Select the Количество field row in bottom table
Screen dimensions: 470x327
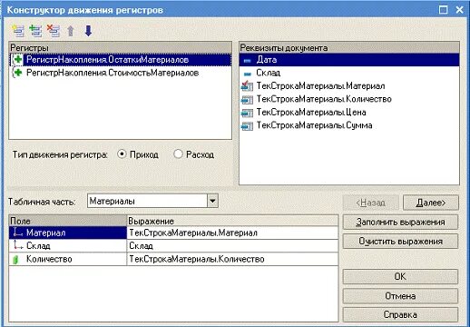68,259
